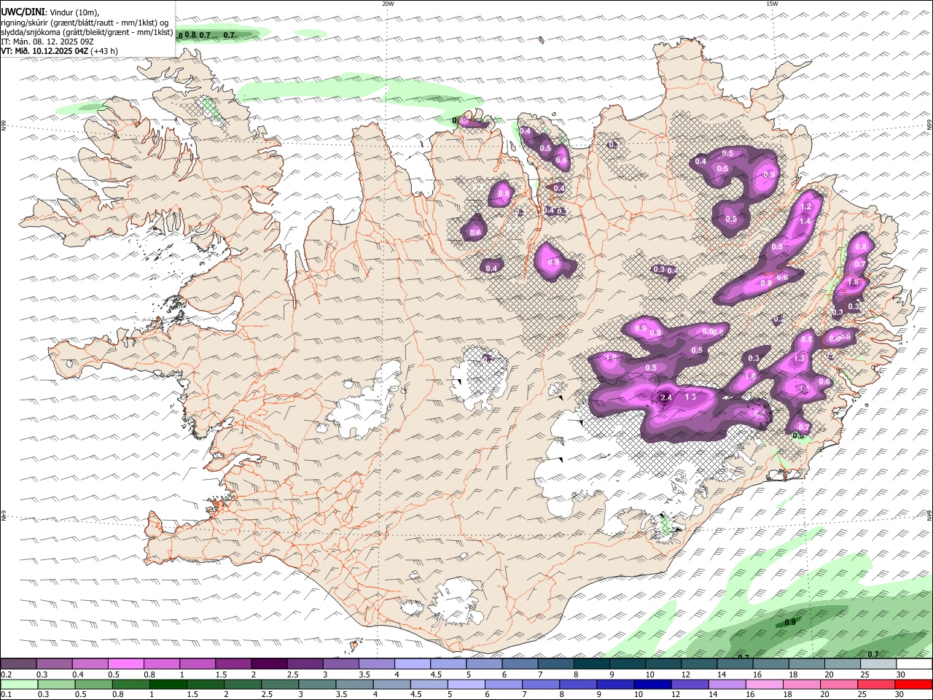The width and height of the screenshot is (933, 700).
Task: Choose the snow legend swatch between 1.5 and 2
Action: pyautogui.click(x=233, y=664)
